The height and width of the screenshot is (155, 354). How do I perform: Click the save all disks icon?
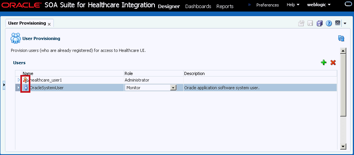(x=320, y=23)
